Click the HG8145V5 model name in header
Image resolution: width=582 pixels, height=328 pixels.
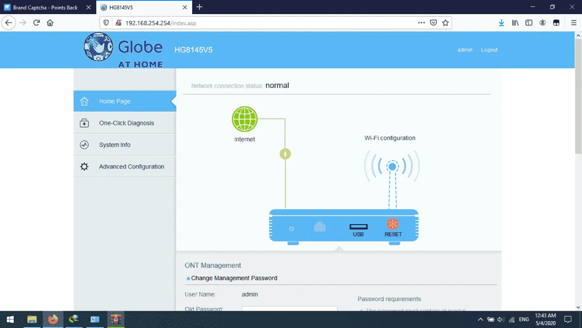click(x=194, y=50)
